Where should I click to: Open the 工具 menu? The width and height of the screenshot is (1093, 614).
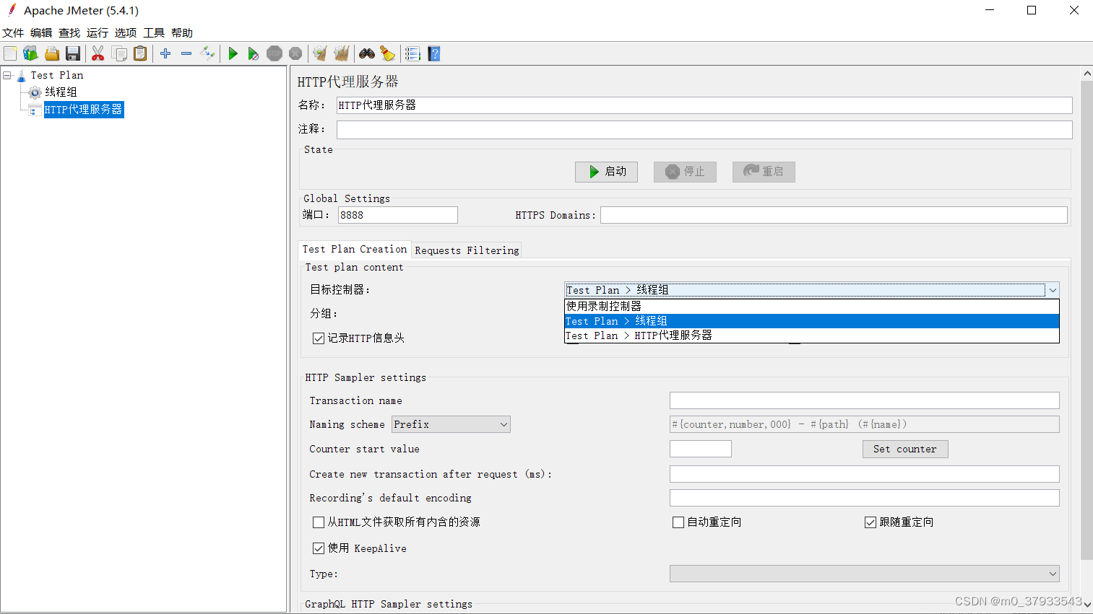tap(154, 32)
